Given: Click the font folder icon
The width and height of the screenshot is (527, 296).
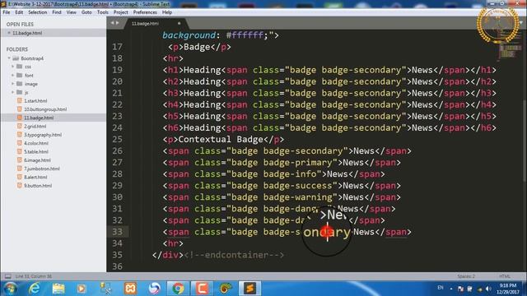Looking at the screenshot, I should [x=20, y=75].
